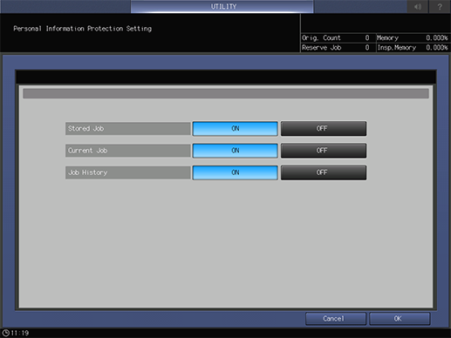Cancel the protection setting changes
Screen dimensions: 451x338
(336, 319)
